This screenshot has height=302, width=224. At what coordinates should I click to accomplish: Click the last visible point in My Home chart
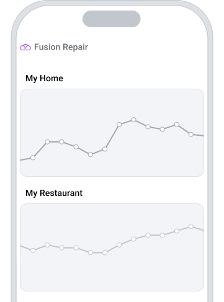click(x=191, y=135)
